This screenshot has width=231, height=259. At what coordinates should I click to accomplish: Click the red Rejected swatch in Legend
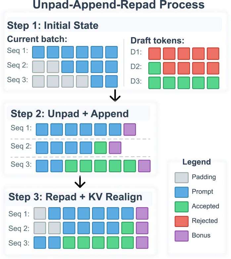click(x=181, y=221)
